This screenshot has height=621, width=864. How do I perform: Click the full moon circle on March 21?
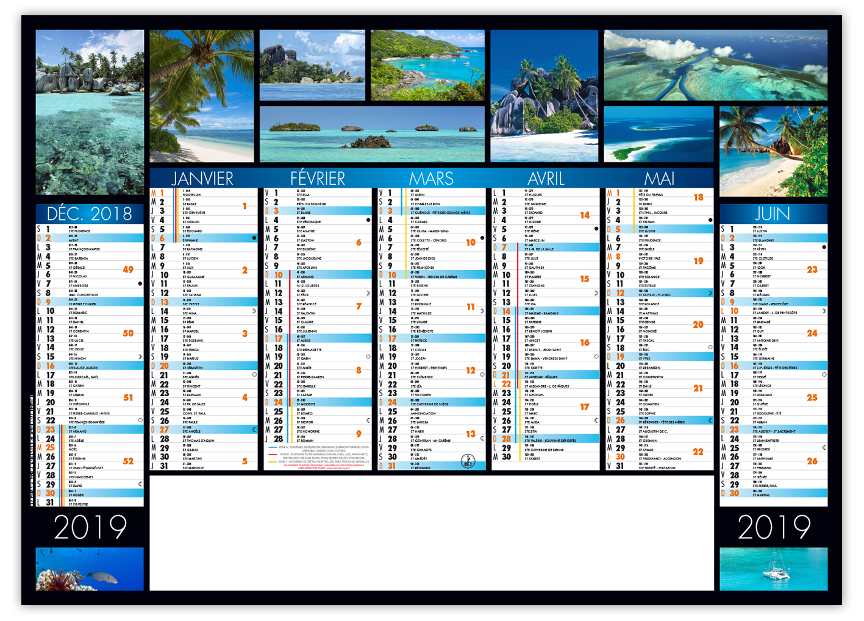(x=482, y=375)
